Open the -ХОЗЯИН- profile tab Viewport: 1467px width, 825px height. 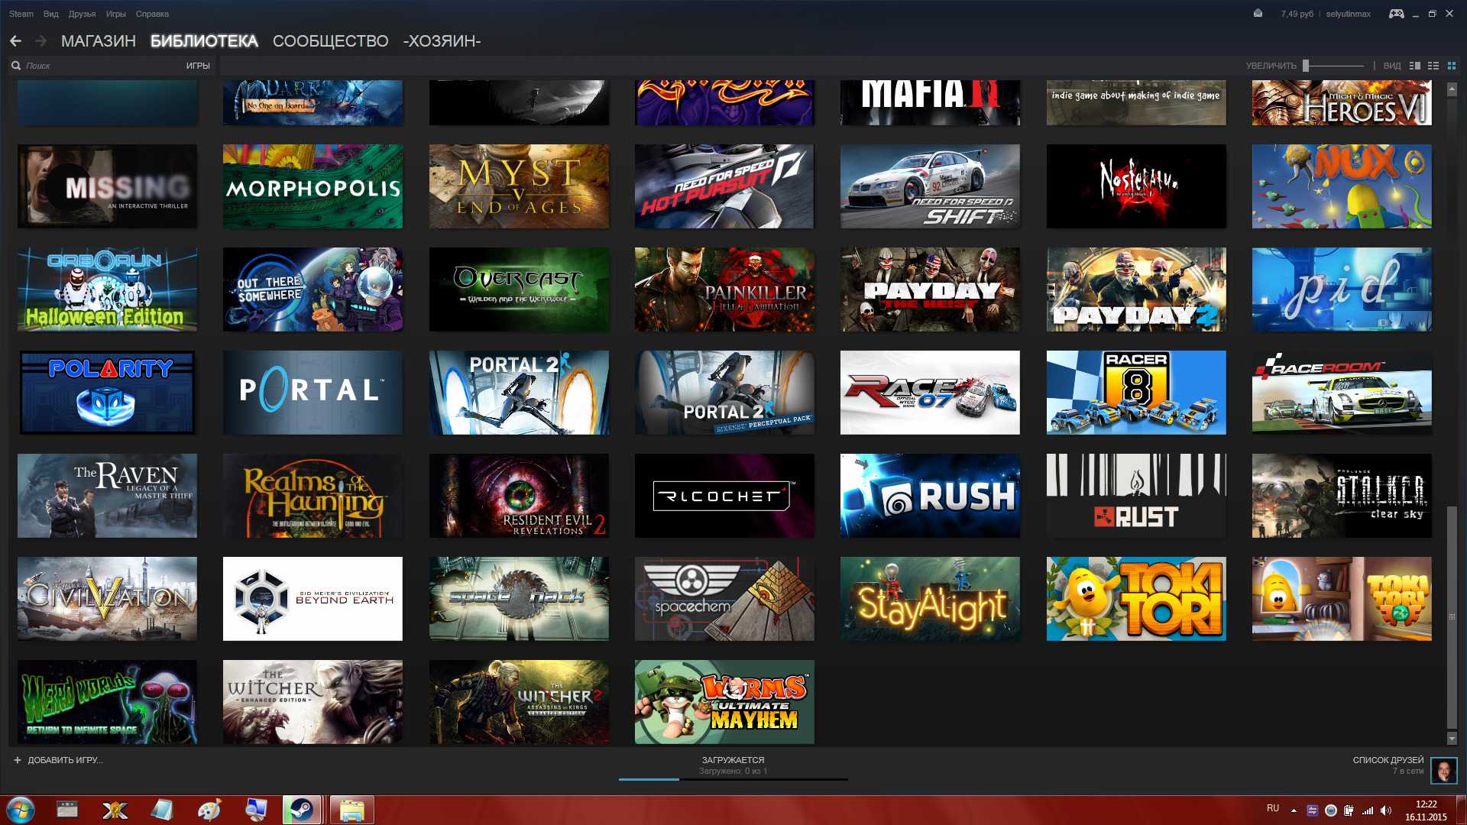442,41
